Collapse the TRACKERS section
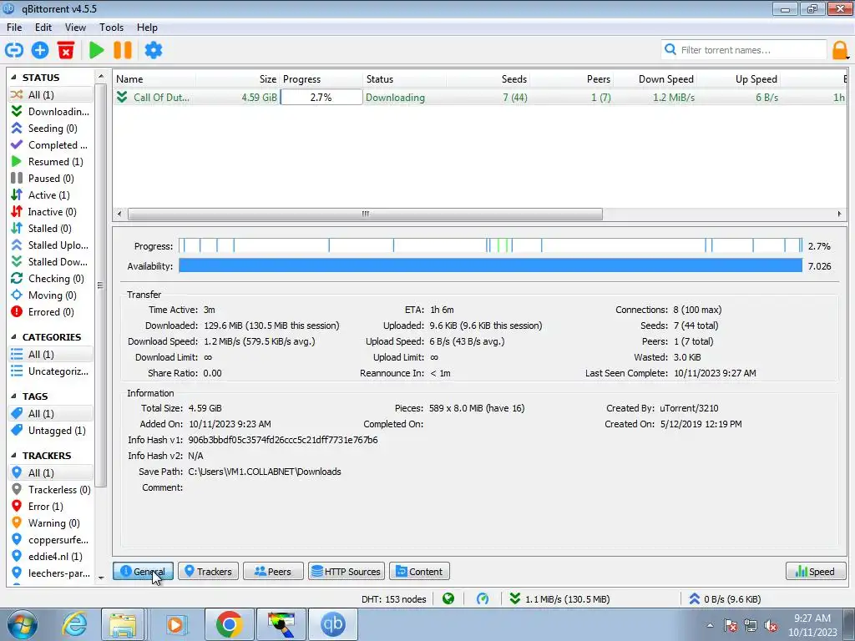The height and width of the screenshot is (641, 855). click(x=13, y=456)
